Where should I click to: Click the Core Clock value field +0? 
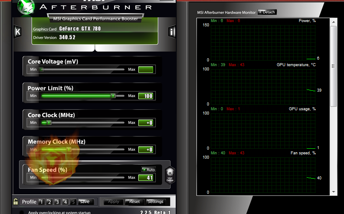[146, 123]
